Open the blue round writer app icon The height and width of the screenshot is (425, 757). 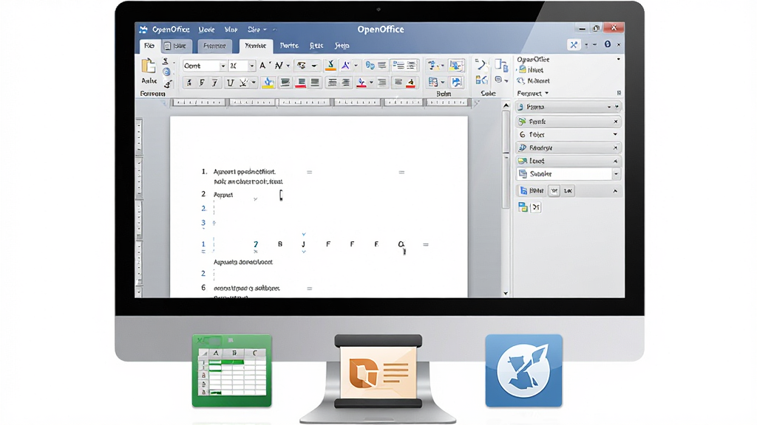(x=524, y=370)
